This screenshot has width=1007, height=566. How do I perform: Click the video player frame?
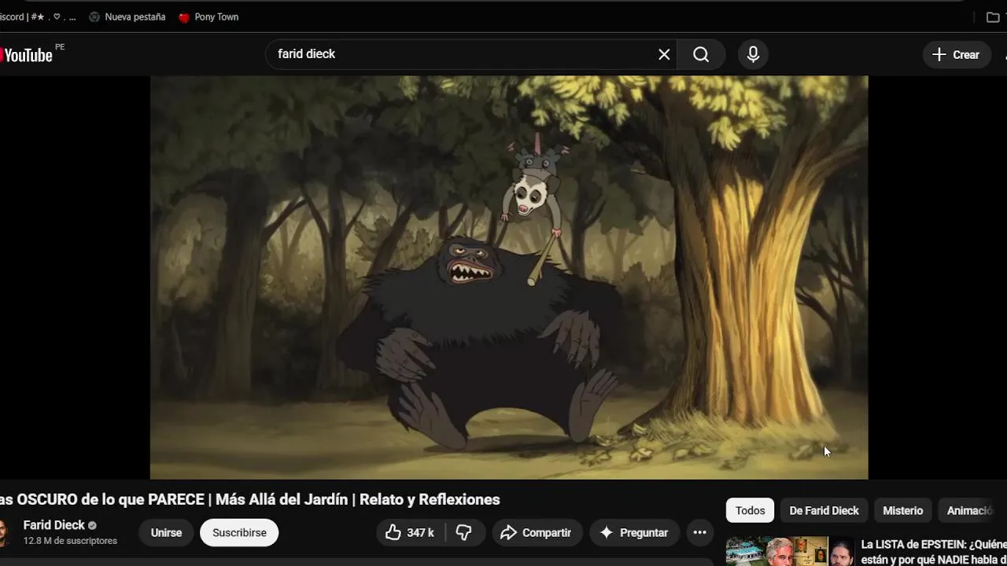(509, 277)
